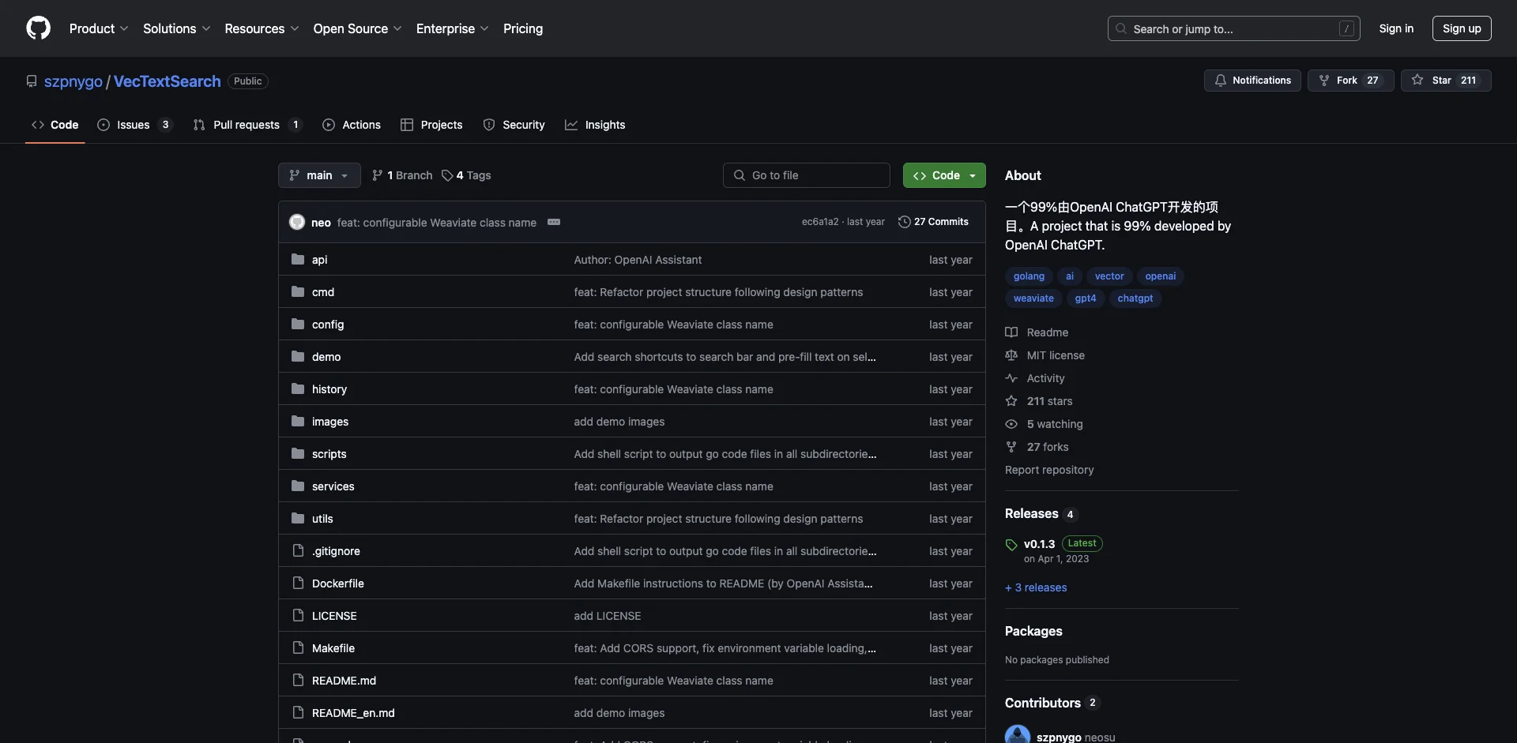Open the Security tab
The width and height of the screenshot is (1517, 743).
514,125
